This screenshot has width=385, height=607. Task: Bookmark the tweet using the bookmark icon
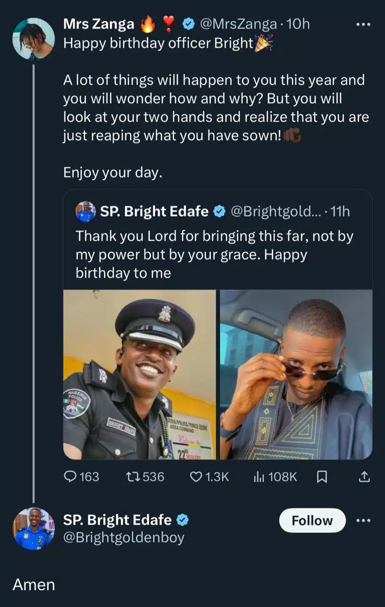click(x=323, y=477)
